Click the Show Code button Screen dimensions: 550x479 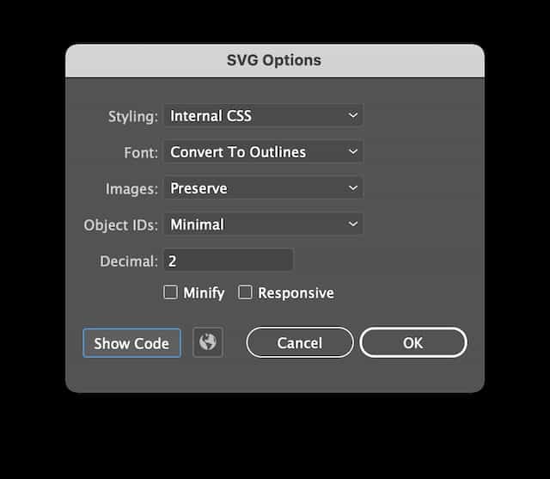coord(131,343)
